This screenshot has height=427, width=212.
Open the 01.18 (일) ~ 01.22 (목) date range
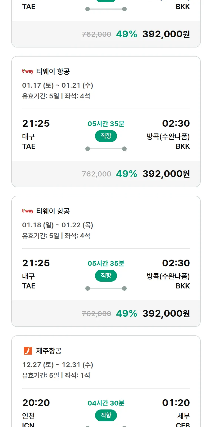pyautogui.click(x=58, y=225)
